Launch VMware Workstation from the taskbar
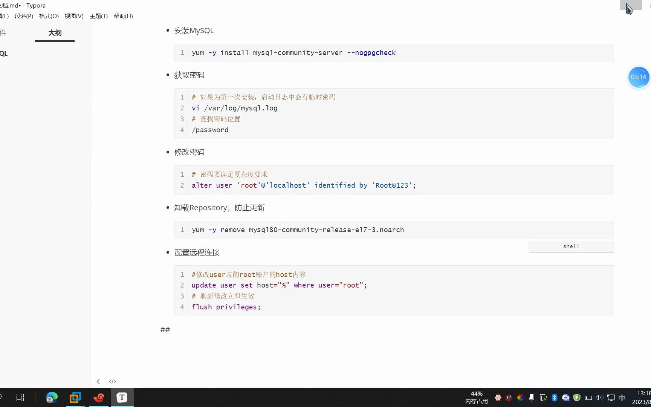 [x=75, y=397]
